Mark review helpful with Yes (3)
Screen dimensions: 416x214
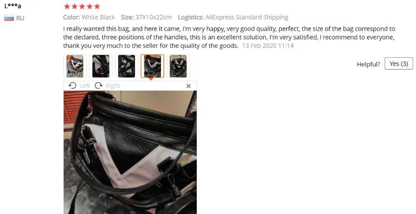[x=399, y=64]
